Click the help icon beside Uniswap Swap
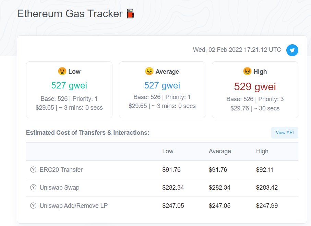This screenshot has height=226, width=311. coord(33,188)
